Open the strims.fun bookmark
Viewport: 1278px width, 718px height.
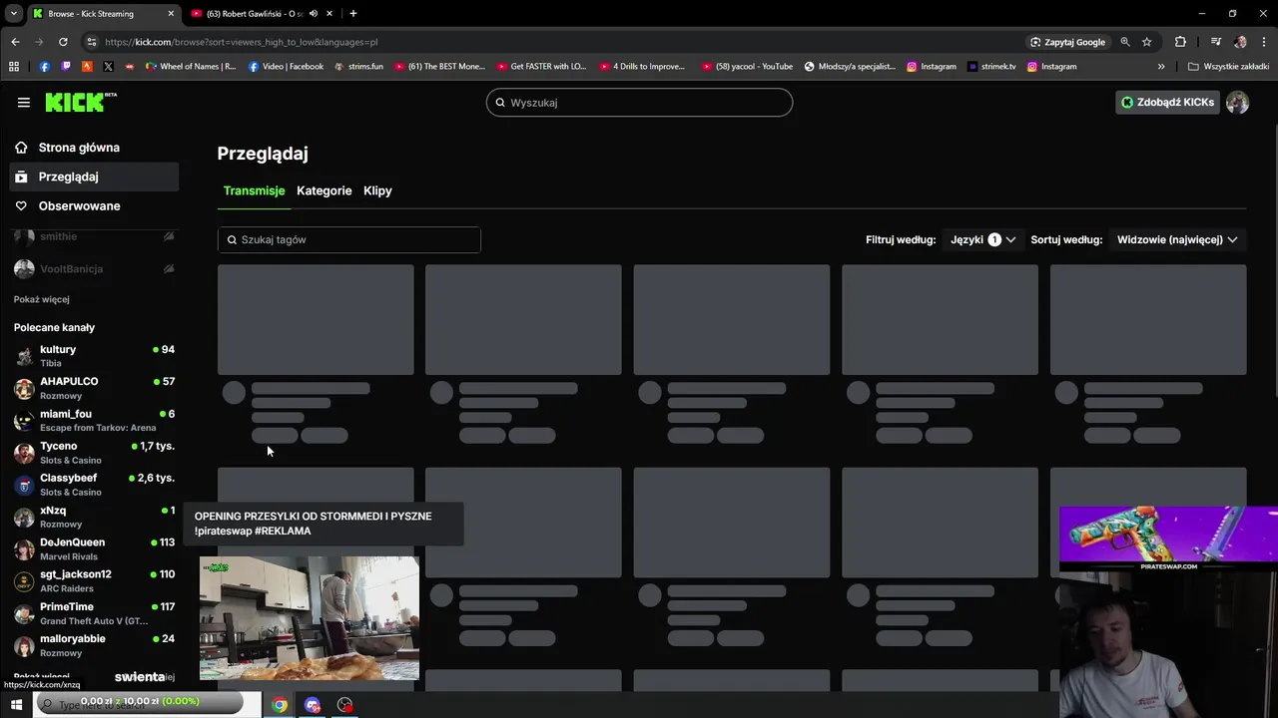pyautogui.click(x=358, y=67)
